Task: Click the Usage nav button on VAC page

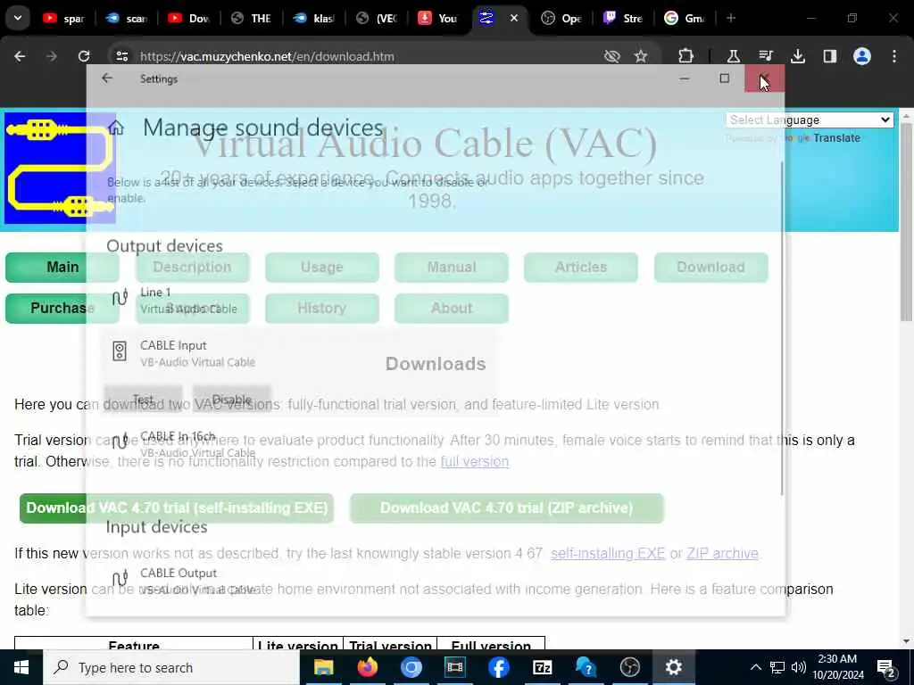Action: click(x=321, y=268)
